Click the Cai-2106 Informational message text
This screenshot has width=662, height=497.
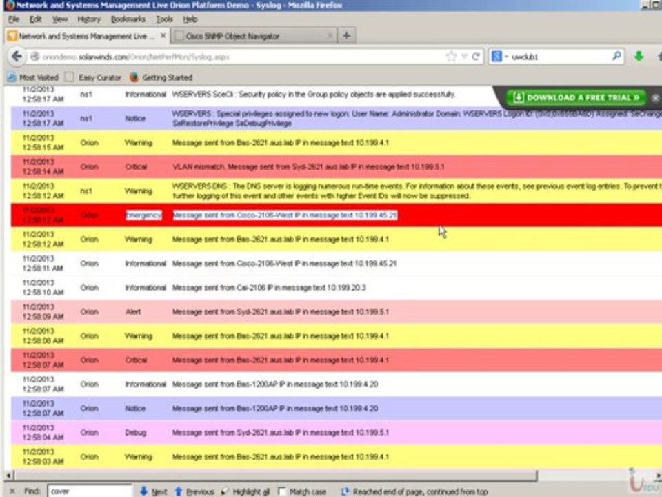269,288
